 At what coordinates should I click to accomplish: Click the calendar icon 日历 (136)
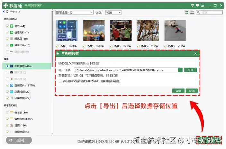point(12,125)
